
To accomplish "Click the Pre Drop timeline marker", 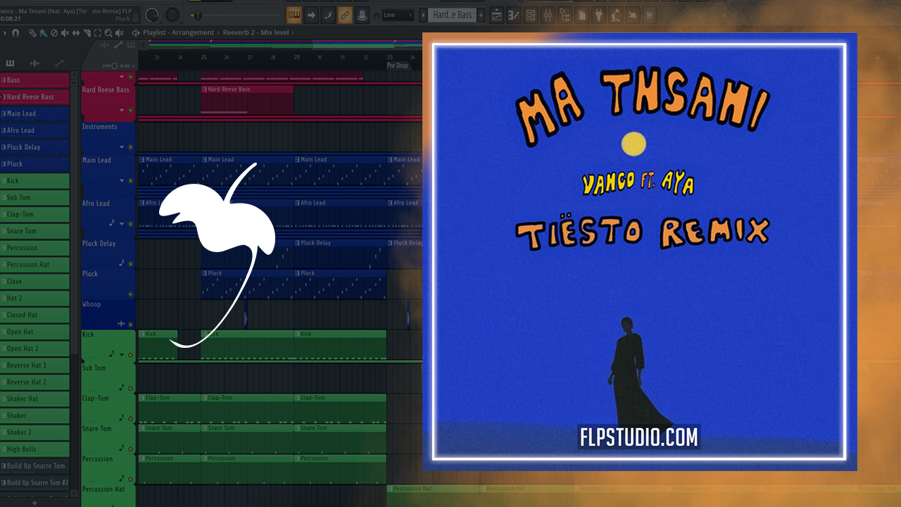I will tap(398, 65).
